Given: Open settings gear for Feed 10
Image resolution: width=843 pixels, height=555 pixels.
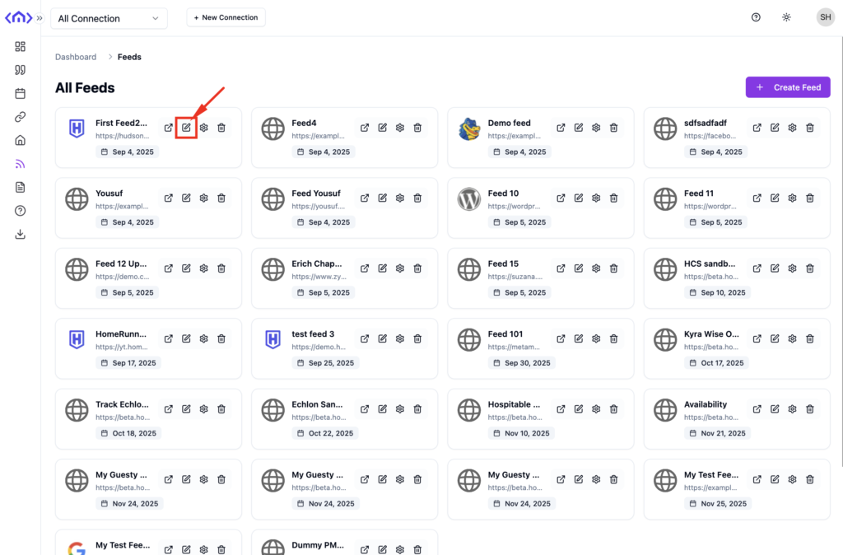Looking at the screenshot, I should [596, 198].
